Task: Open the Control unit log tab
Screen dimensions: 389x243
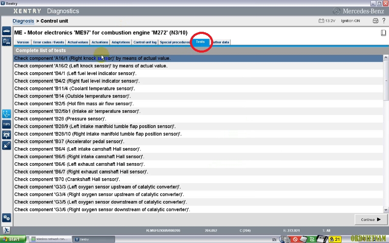Action: pyautogui.click(x=145, y=42)
